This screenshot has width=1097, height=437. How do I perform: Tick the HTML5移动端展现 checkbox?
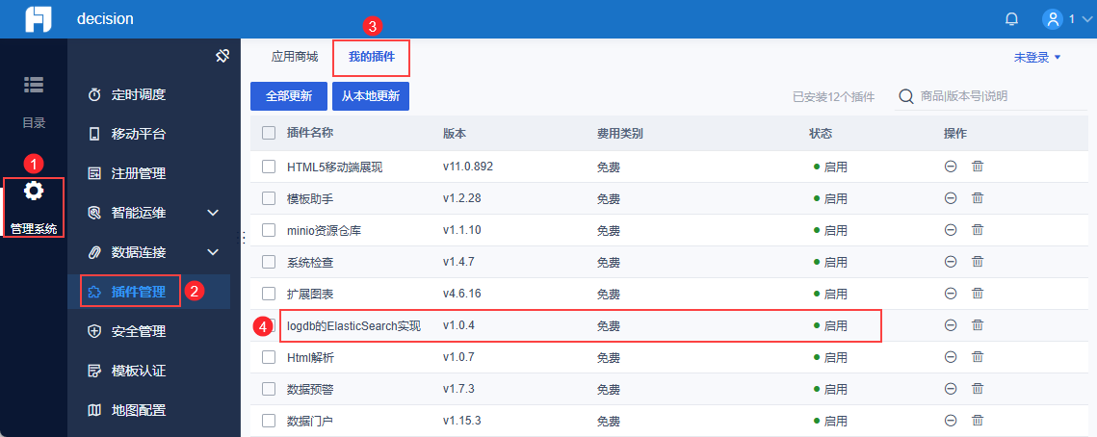click(269, 167)
